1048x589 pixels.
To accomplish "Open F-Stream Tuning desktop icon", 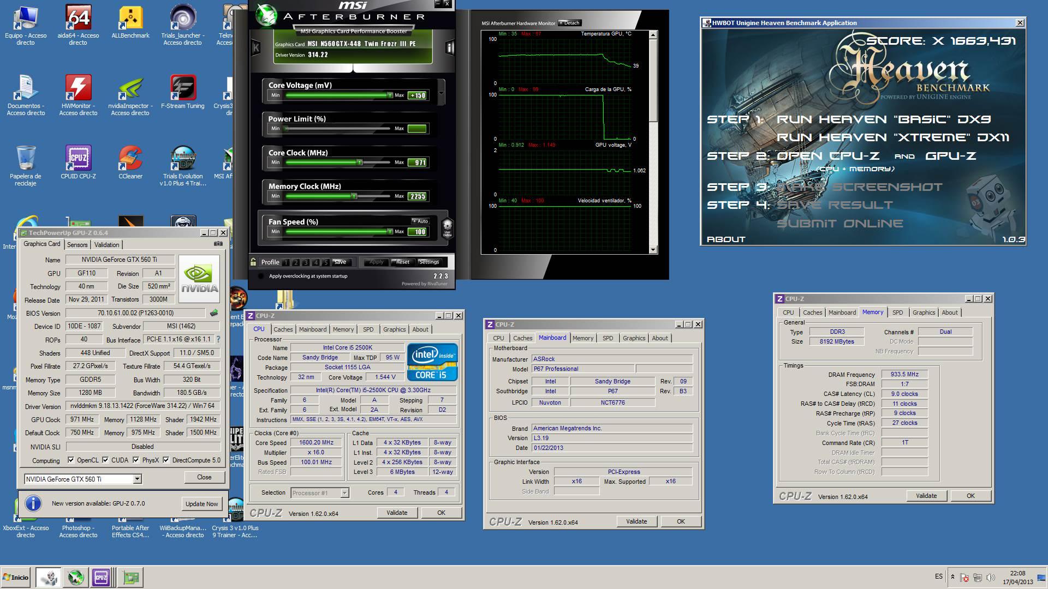I will [183, 92].
